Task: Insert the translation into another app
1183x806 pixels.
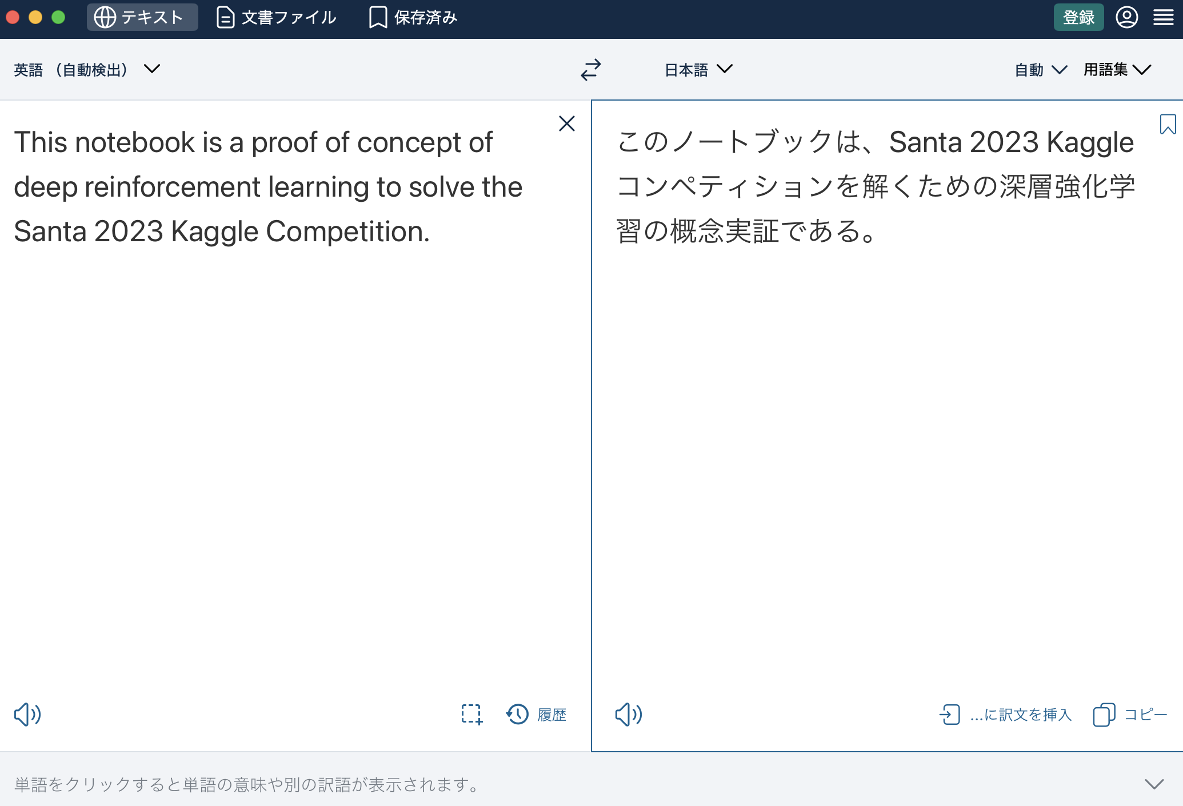Action: click(x=1006, y=715)
